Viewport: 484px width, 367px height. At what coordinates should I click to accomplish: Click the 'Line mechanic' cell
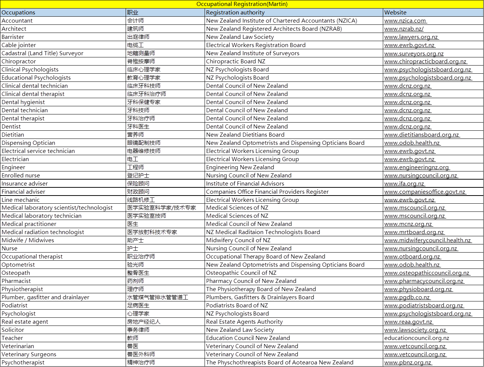click(63, 200)
